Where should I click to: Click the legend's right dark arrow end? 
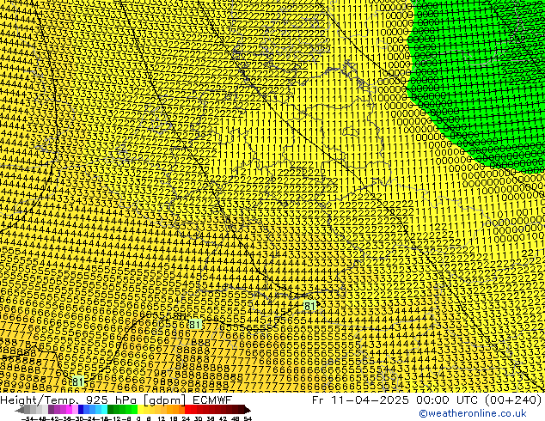click(x=248, y=410)
